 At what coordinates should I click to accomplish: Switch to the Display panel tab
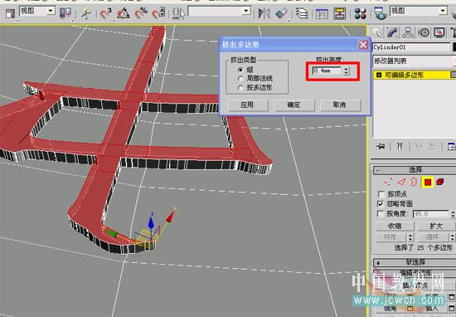(x=439, y=32)
